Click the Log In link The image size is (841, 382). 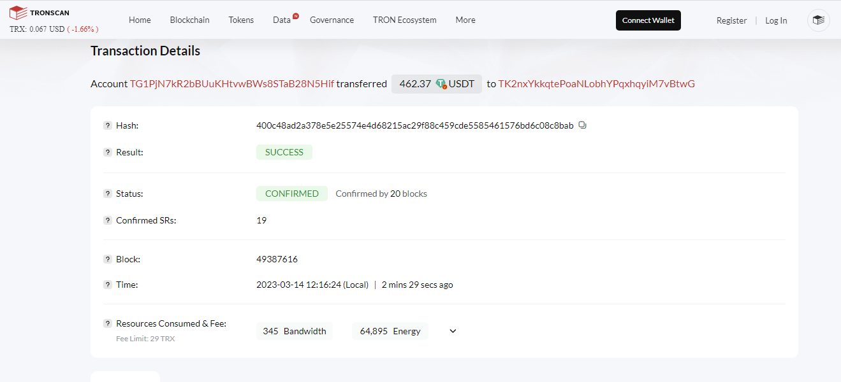776,20
